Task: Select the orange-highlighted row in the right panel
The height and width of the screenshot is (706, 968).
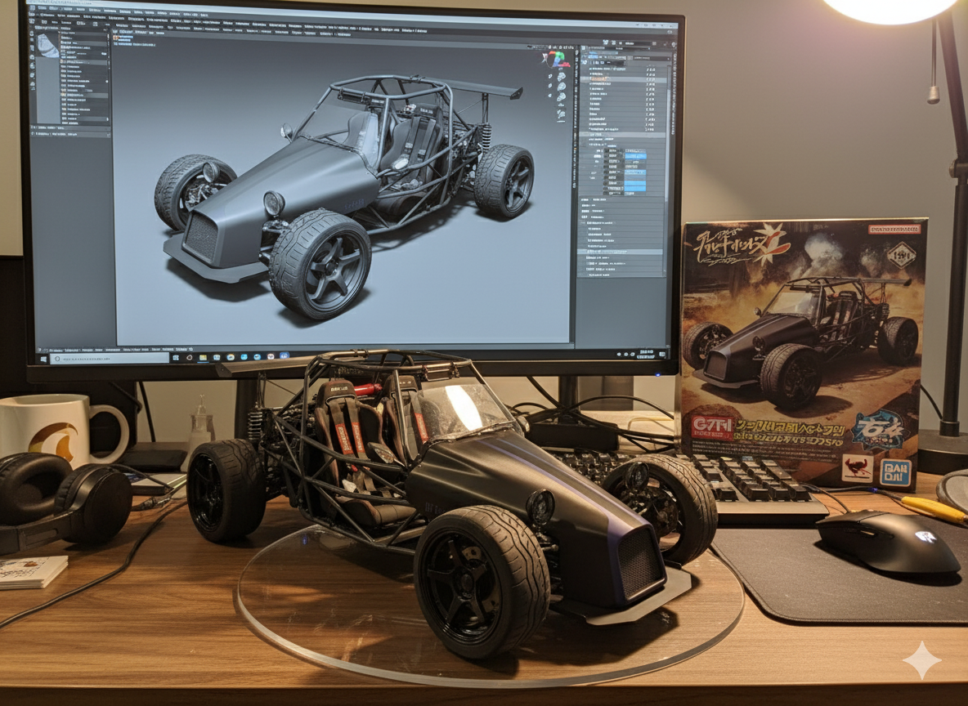Action: click(624, 79)
